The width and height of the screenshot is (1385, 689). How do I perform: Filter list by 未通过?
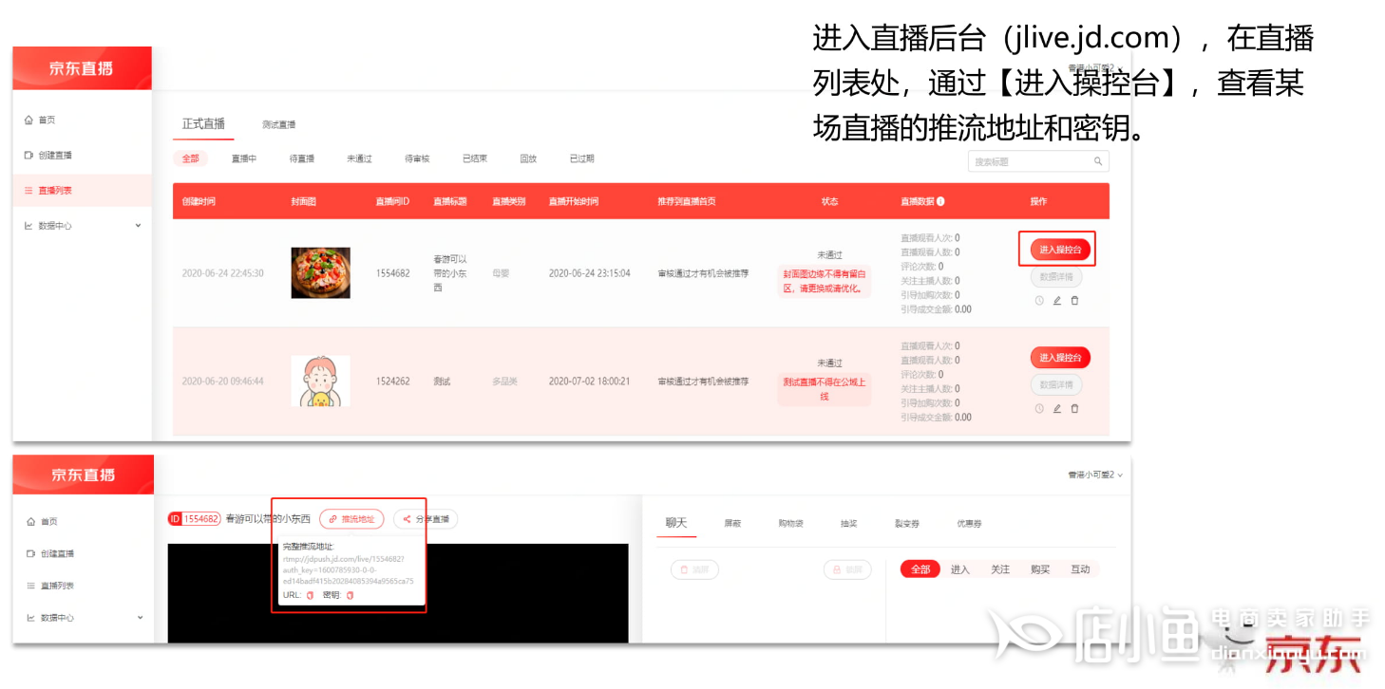pos(359,158)
